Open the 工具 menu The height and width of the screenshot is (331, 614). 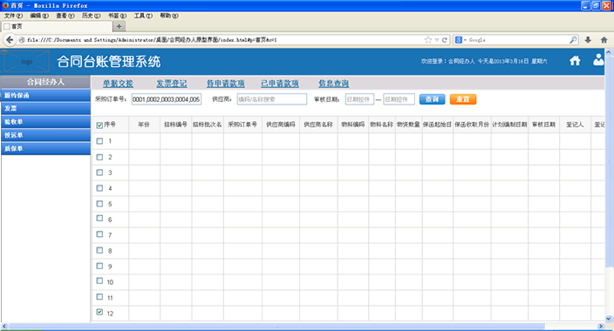click(x=143, y=16)
